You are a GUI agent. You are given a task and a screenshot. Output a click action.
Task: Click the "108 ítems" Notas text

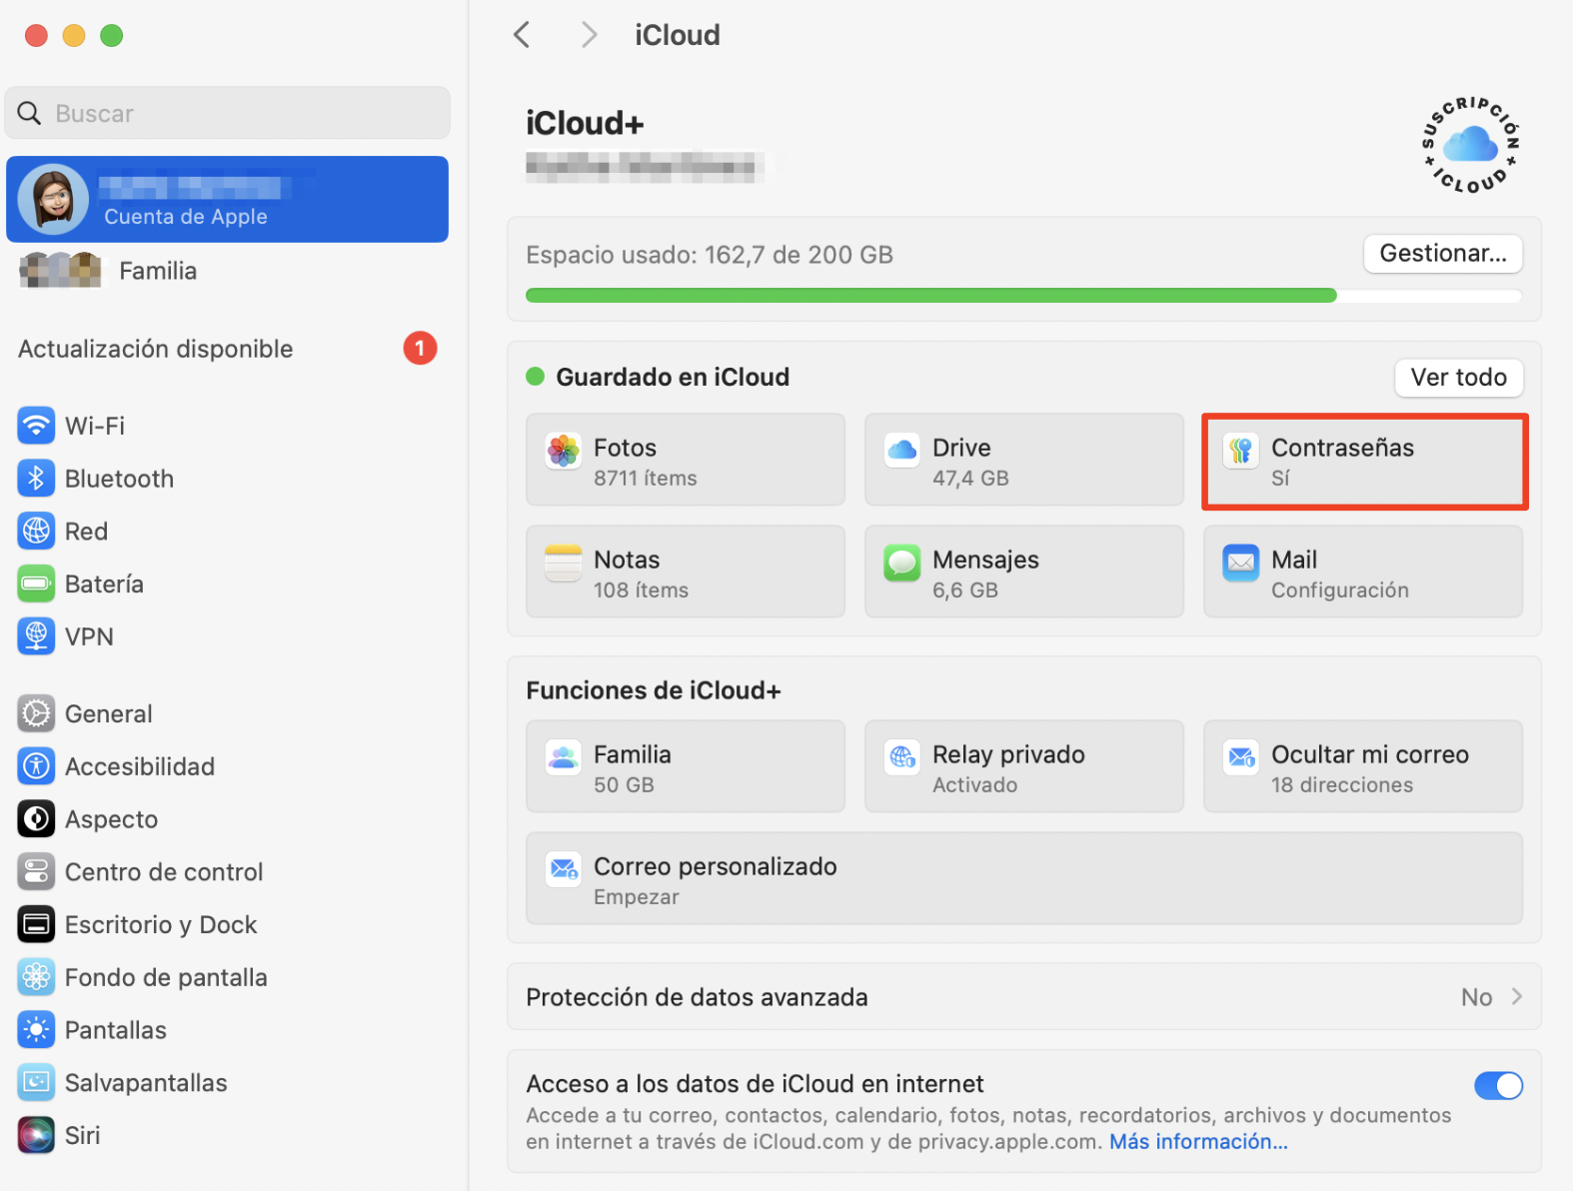tap(641, 591)
